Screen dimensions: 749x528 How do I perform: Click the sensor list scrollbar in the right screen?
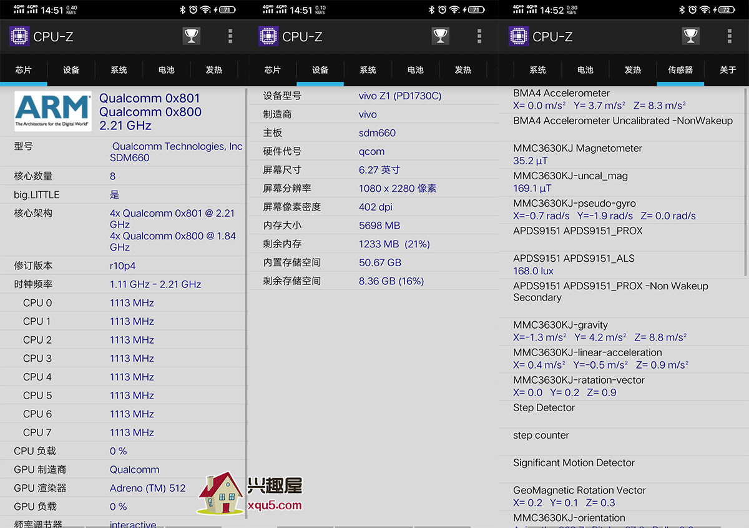[745, 182]
